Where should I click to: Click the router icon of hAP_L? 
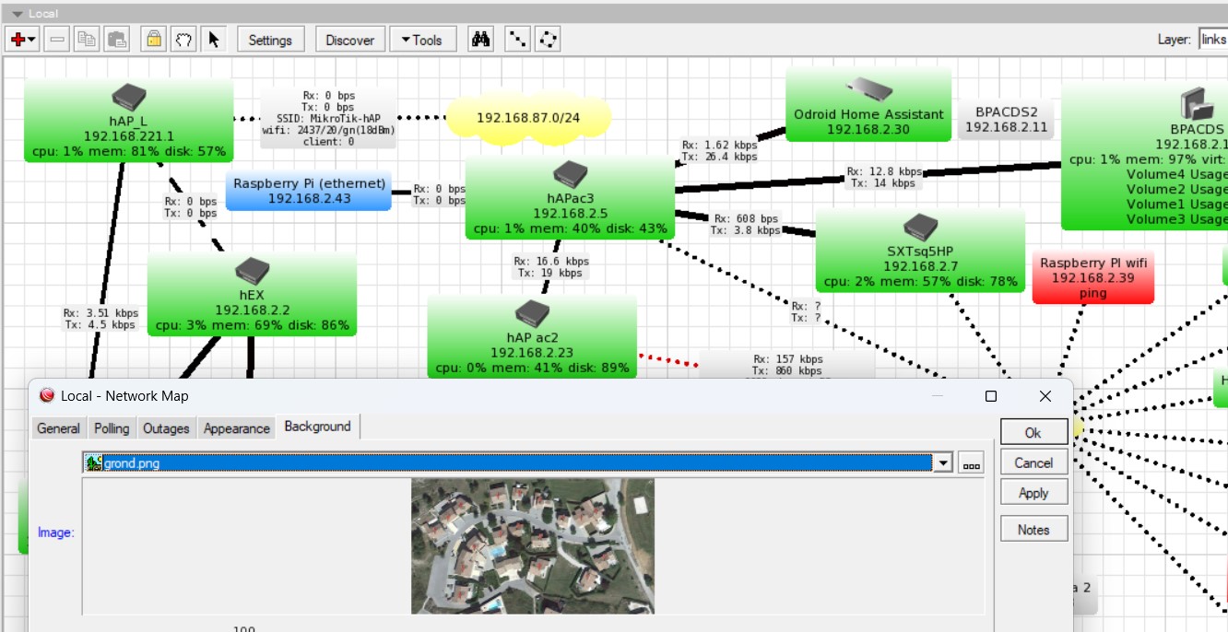129,96
